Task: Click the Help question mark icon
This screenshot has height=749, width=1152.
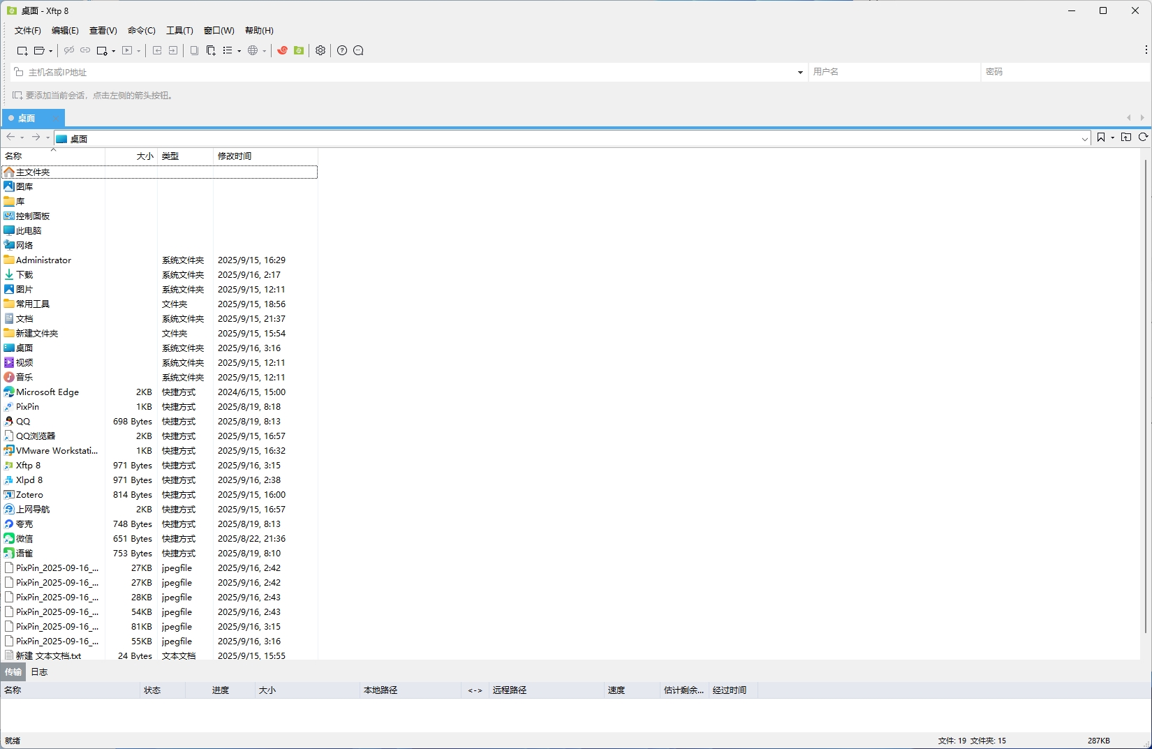Action: point(342,50)
